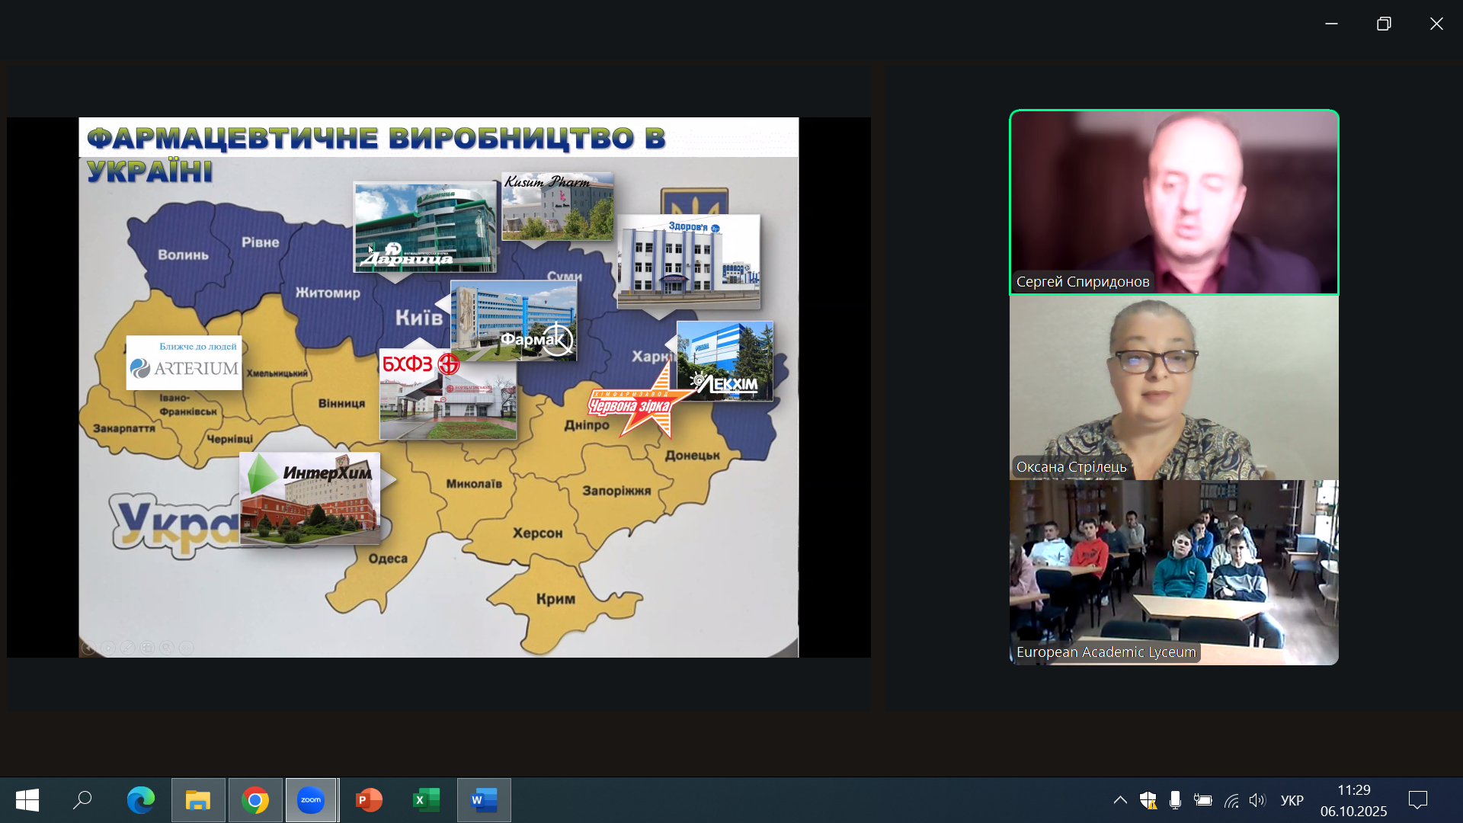Open PowerPoint from the taskbar
1463x823 pixels.
(x=369, y=800)
